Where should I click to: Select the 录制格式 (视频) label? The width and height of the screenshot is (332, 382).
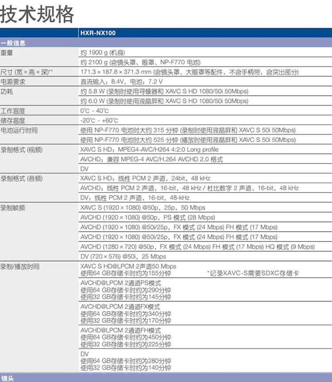click(21, 150)
